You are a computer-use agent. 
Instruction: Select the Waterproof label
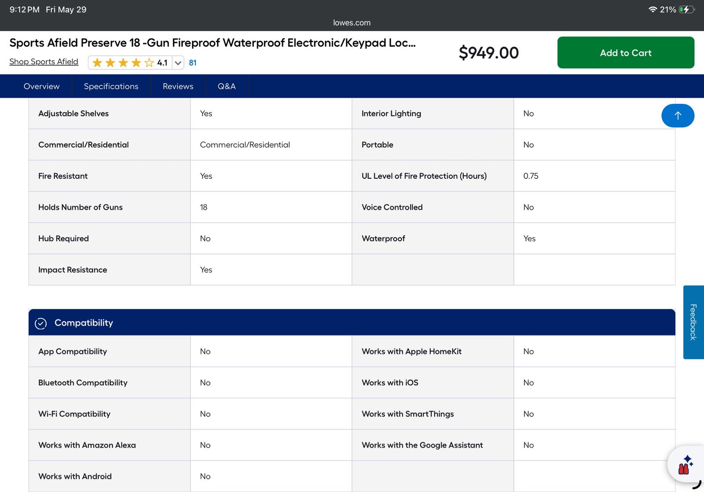click(383, 239)
